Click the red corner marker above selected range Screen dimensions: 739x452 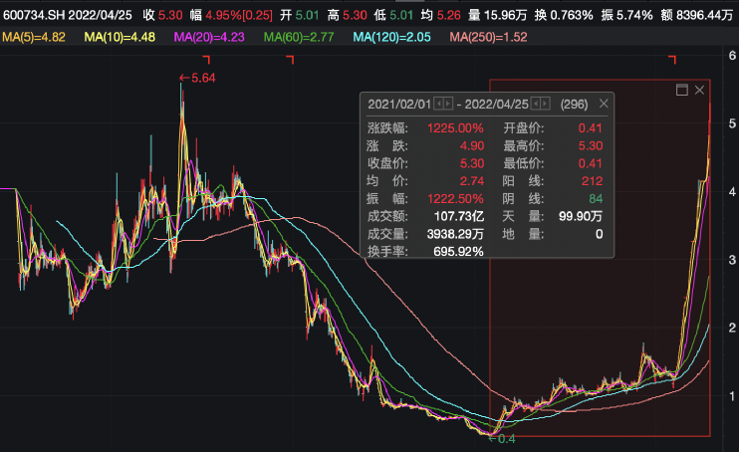(672, 60)
